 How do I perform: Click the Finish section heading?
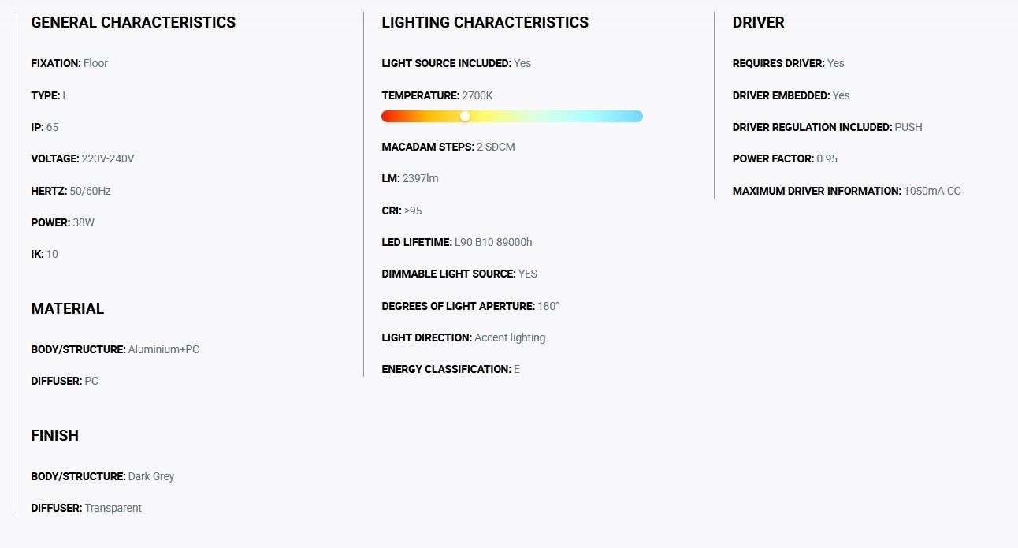[x=54, y=436]
